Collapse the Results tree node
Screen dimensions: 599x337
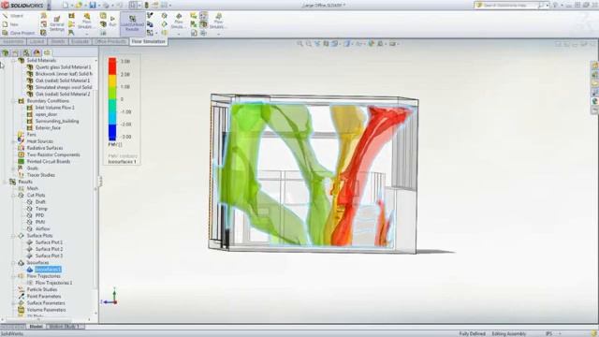click(x=6, y=182)
